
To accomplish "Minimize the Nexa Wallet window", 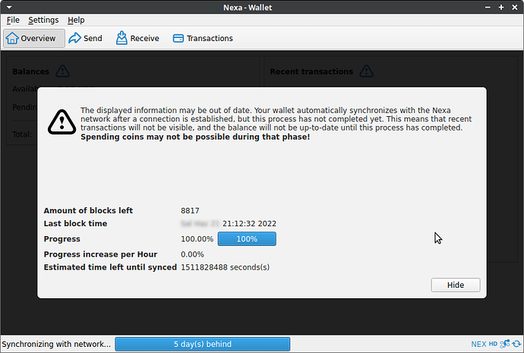I will pos(488,8).
